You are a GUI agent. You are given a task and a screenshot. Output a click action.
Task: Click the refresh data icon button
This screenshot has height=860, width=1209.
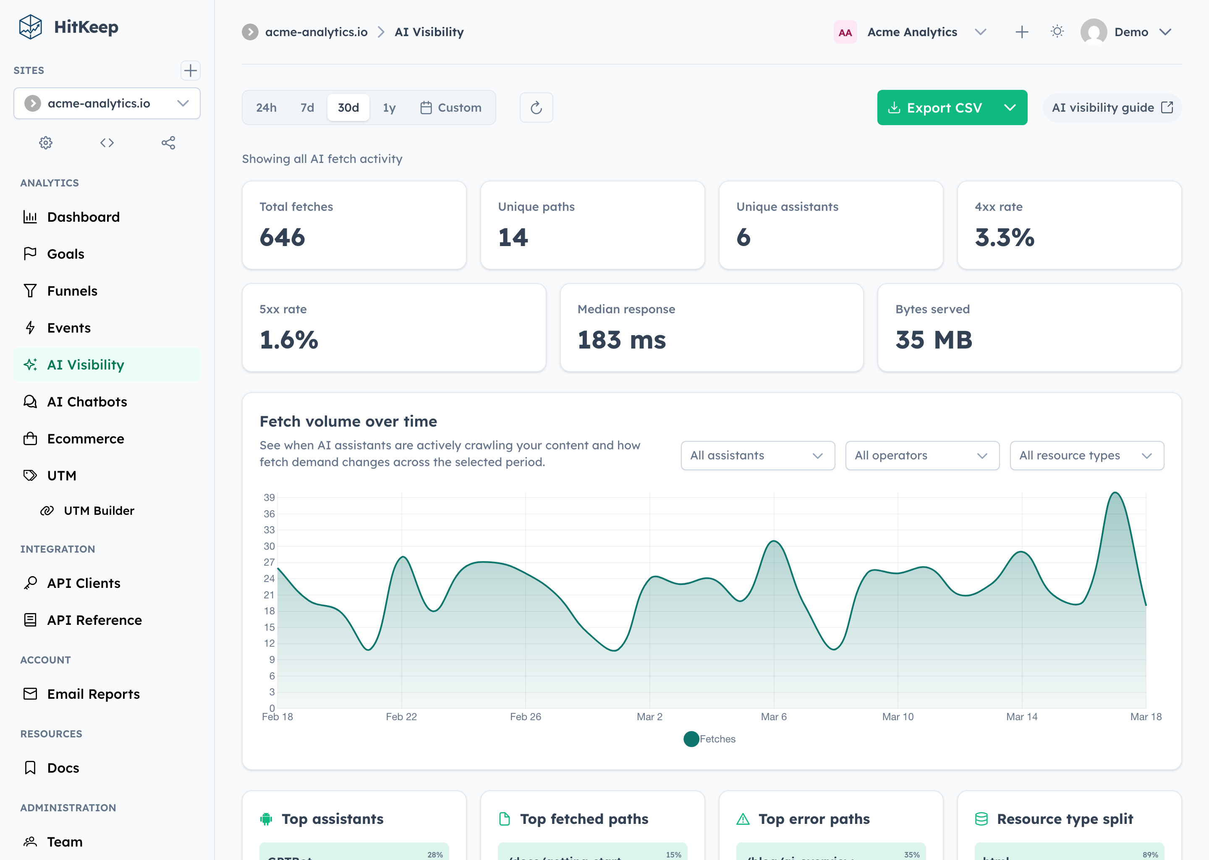536,107
